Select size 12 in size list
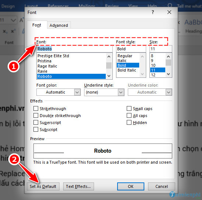Image resolution: width=202 pixels, height=200 pixels. point(158,75)
